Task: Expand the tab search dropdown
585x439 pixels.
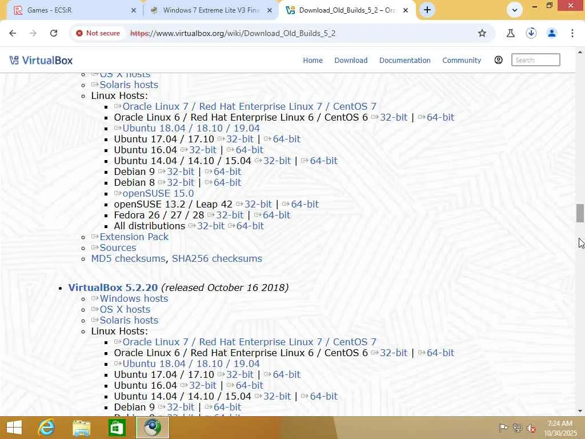Action: coord(515,10)
